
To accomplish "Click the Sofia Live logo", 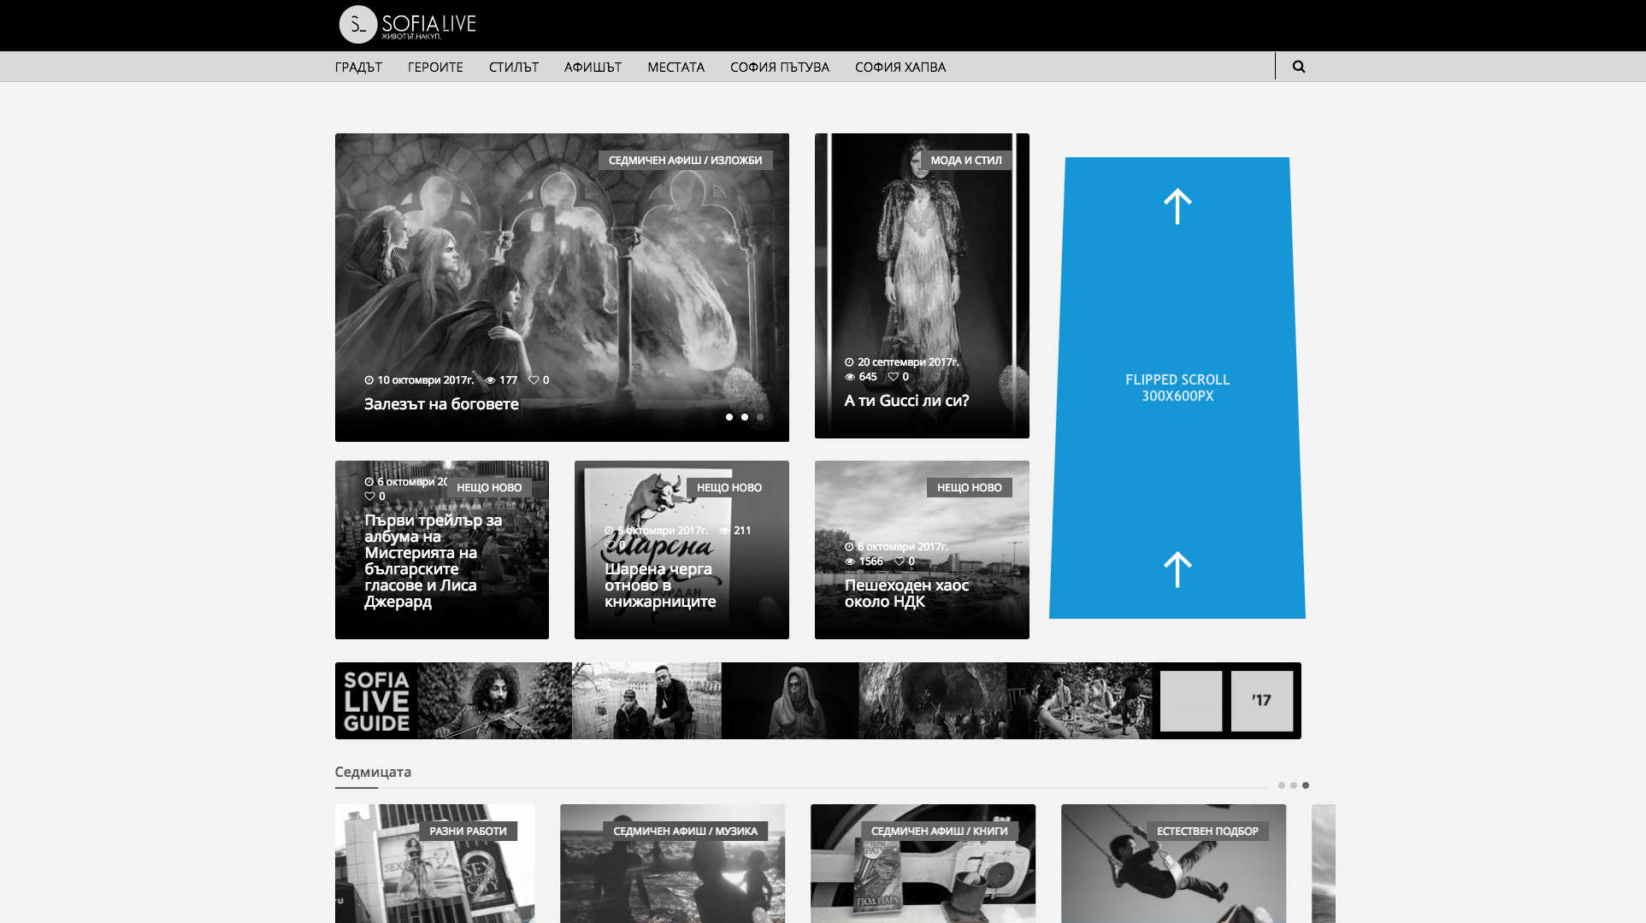I will tap(408, 25).
